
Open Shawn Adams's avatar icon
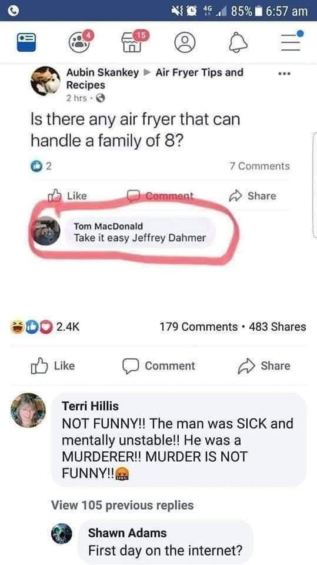coord(62,533)
